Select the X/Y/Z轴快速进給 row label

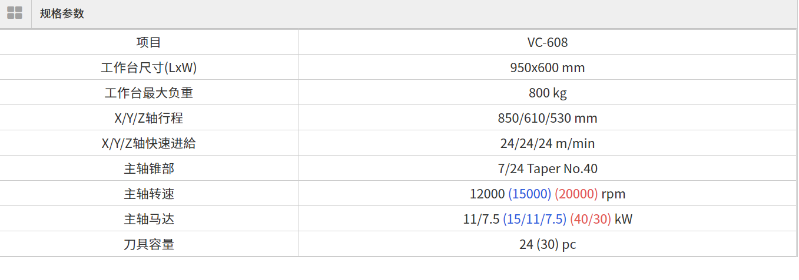pyautogui.click(x=148, y=143)
